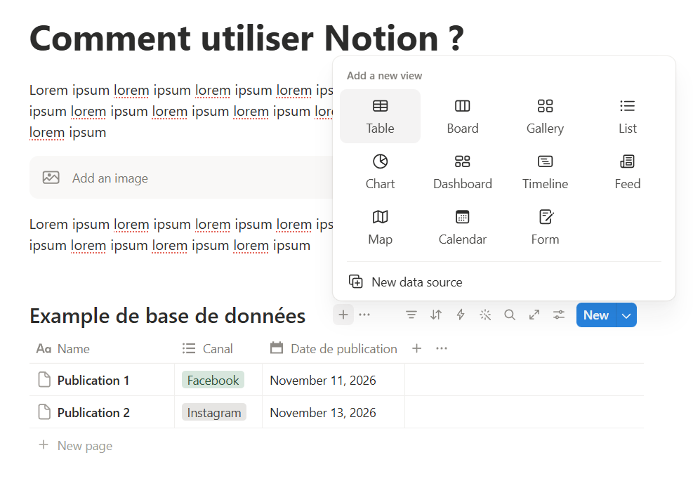
Task: Click the page icon beside Publication 1
Action: click(x=44, y=380)
